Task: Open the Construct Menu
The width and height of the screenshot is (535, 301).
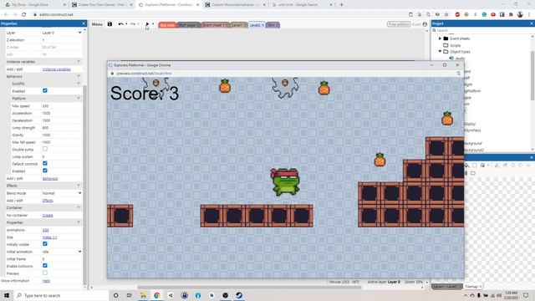Action: pyautogui.click(x=97, y=24)
